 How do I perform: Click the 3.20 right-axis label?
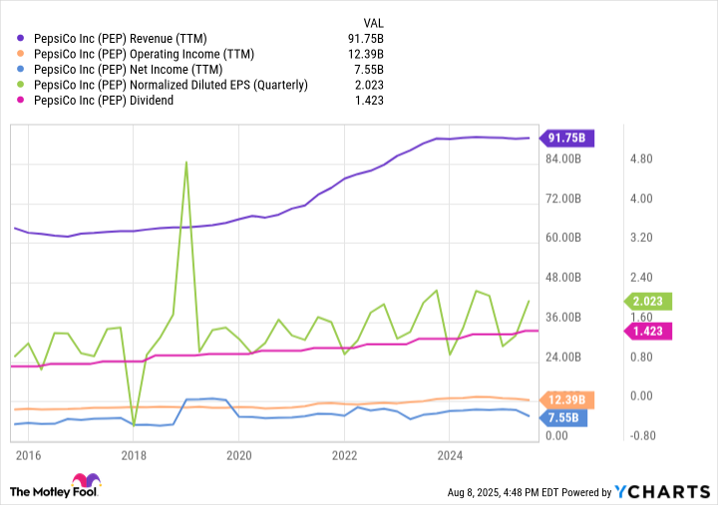click(x=641, y=238)
